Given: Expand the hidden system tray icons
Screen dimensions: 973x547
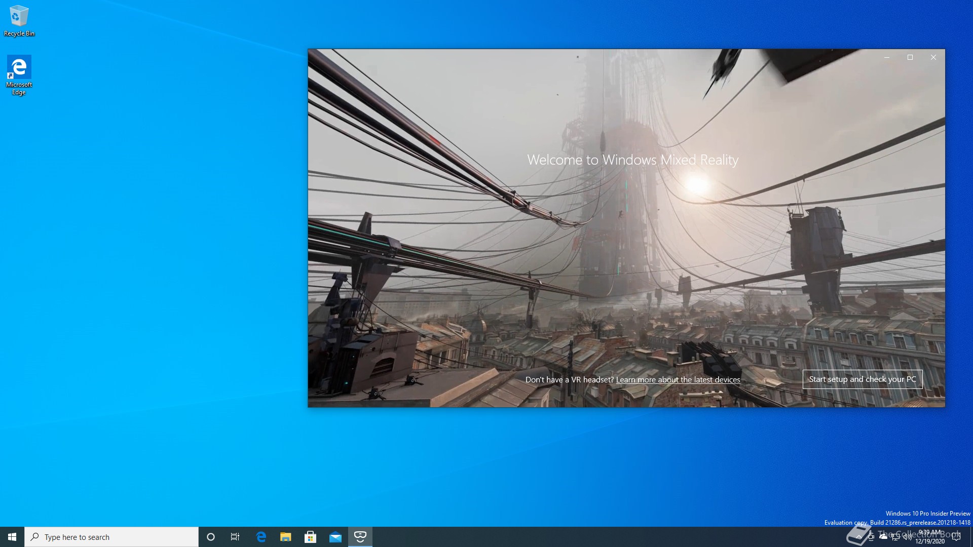Looking at the screenshot, I should [x=859, y=537].
